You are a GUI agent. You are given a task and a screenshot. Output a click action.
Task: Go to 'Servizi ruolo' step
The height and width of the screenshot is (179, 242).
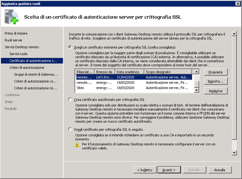[19, 54]
